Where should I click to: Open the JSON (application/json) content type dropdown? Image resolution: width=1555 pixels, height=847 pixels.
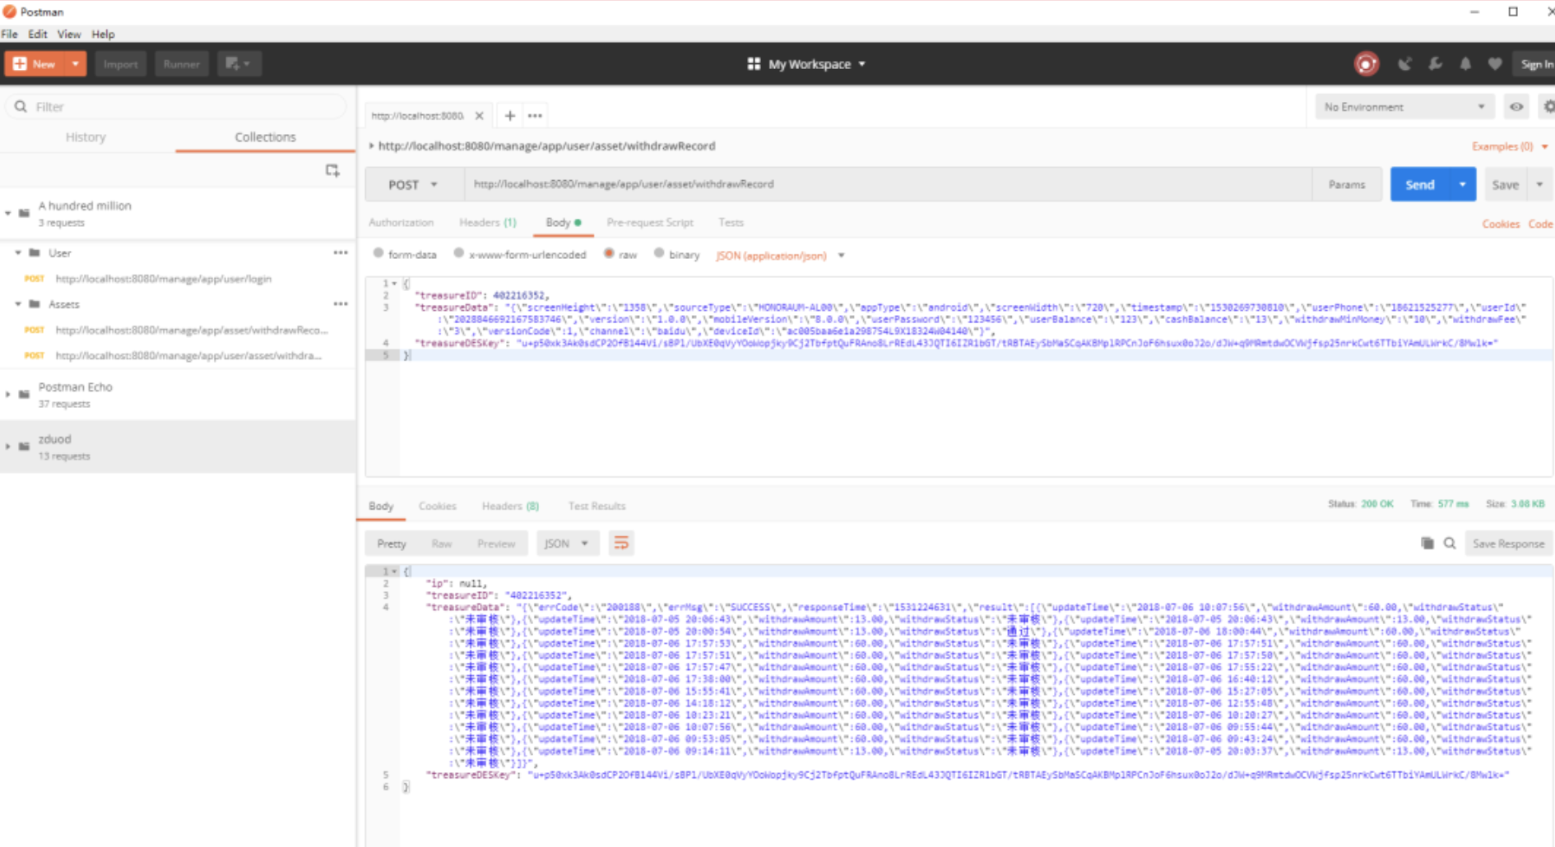click(781, 256)
